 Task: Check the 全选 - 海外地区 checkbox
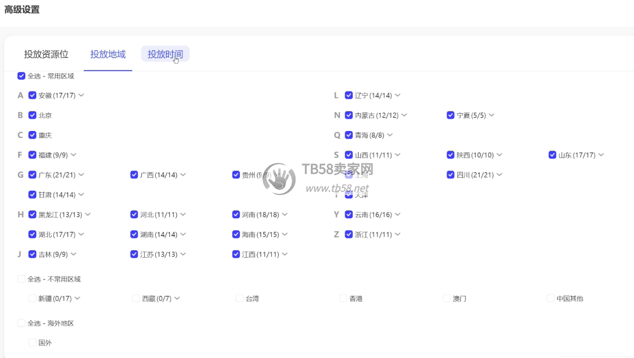(22, 323)
